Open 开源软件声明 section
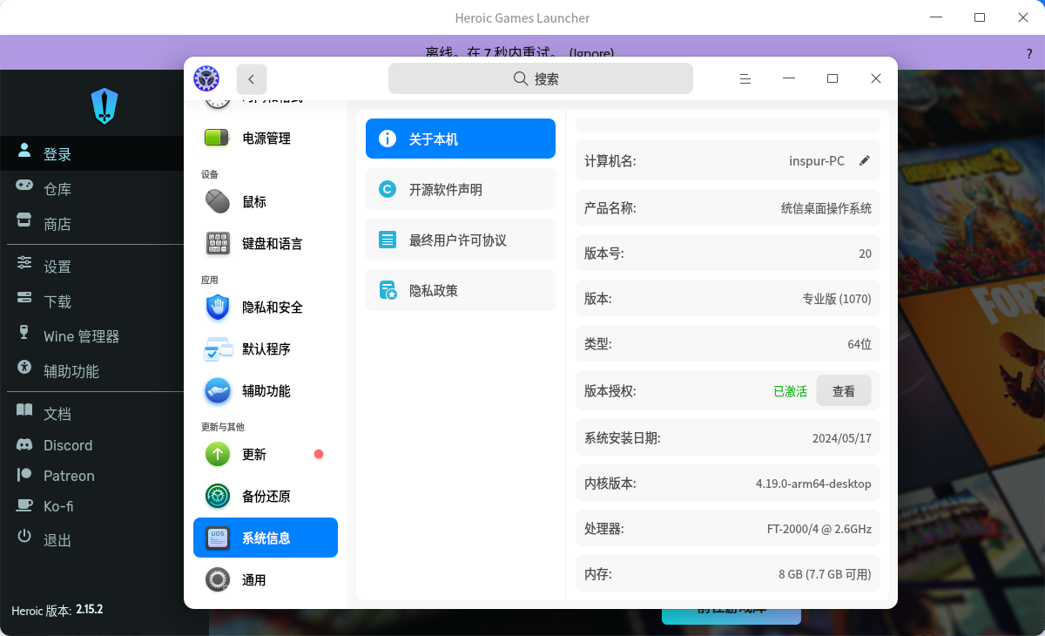 click(x=461, y=189)
